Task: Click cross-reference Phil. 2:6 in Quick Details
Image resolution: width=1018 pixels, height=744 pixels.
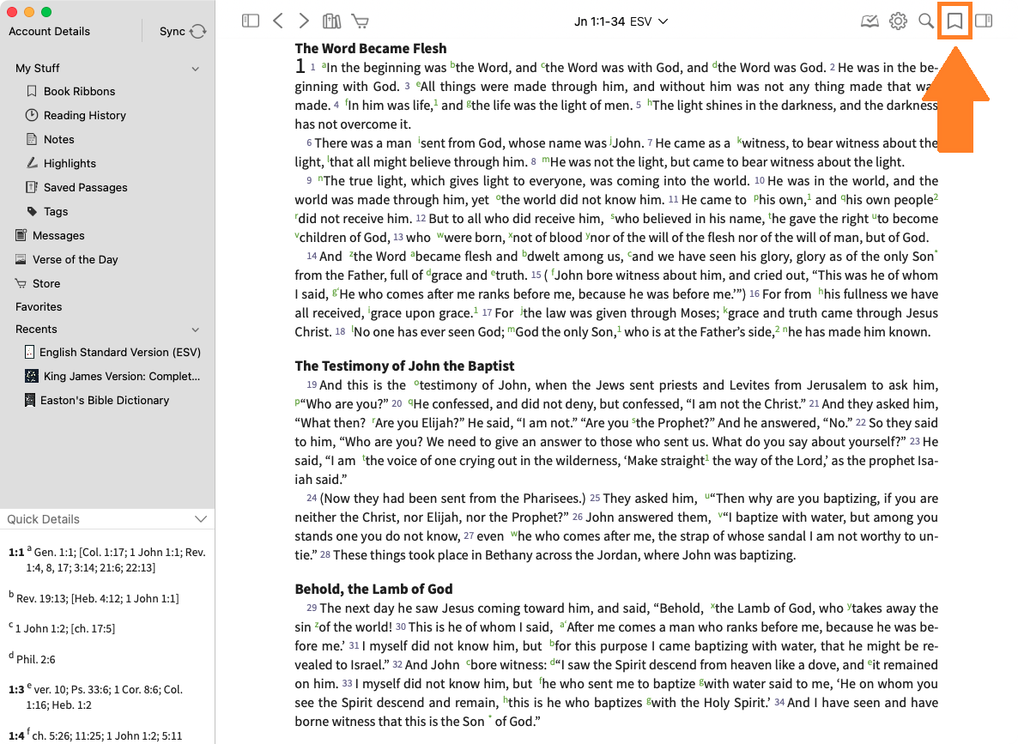Action: [x=36, y=659]
